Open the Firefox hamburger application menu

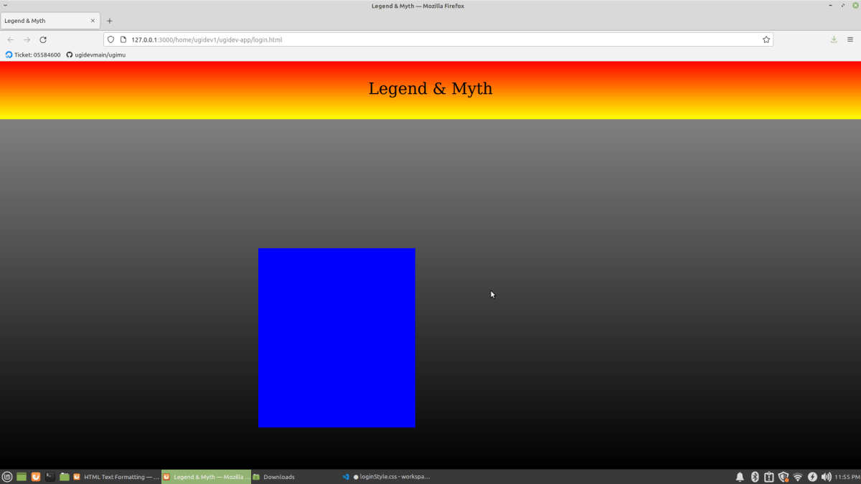click(850, 39)
